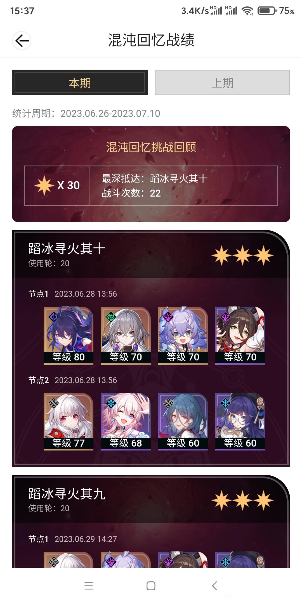Select the glasses-wearing level 60 character portrait
302x604 pixels.
(x=240, y=422)
